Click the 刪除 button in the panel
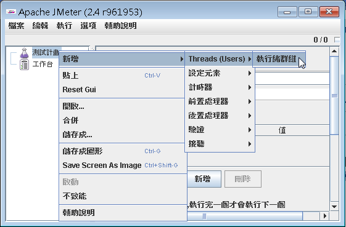Image resolution: width=346 pixels, height=227 pixels. pos(243,179)
